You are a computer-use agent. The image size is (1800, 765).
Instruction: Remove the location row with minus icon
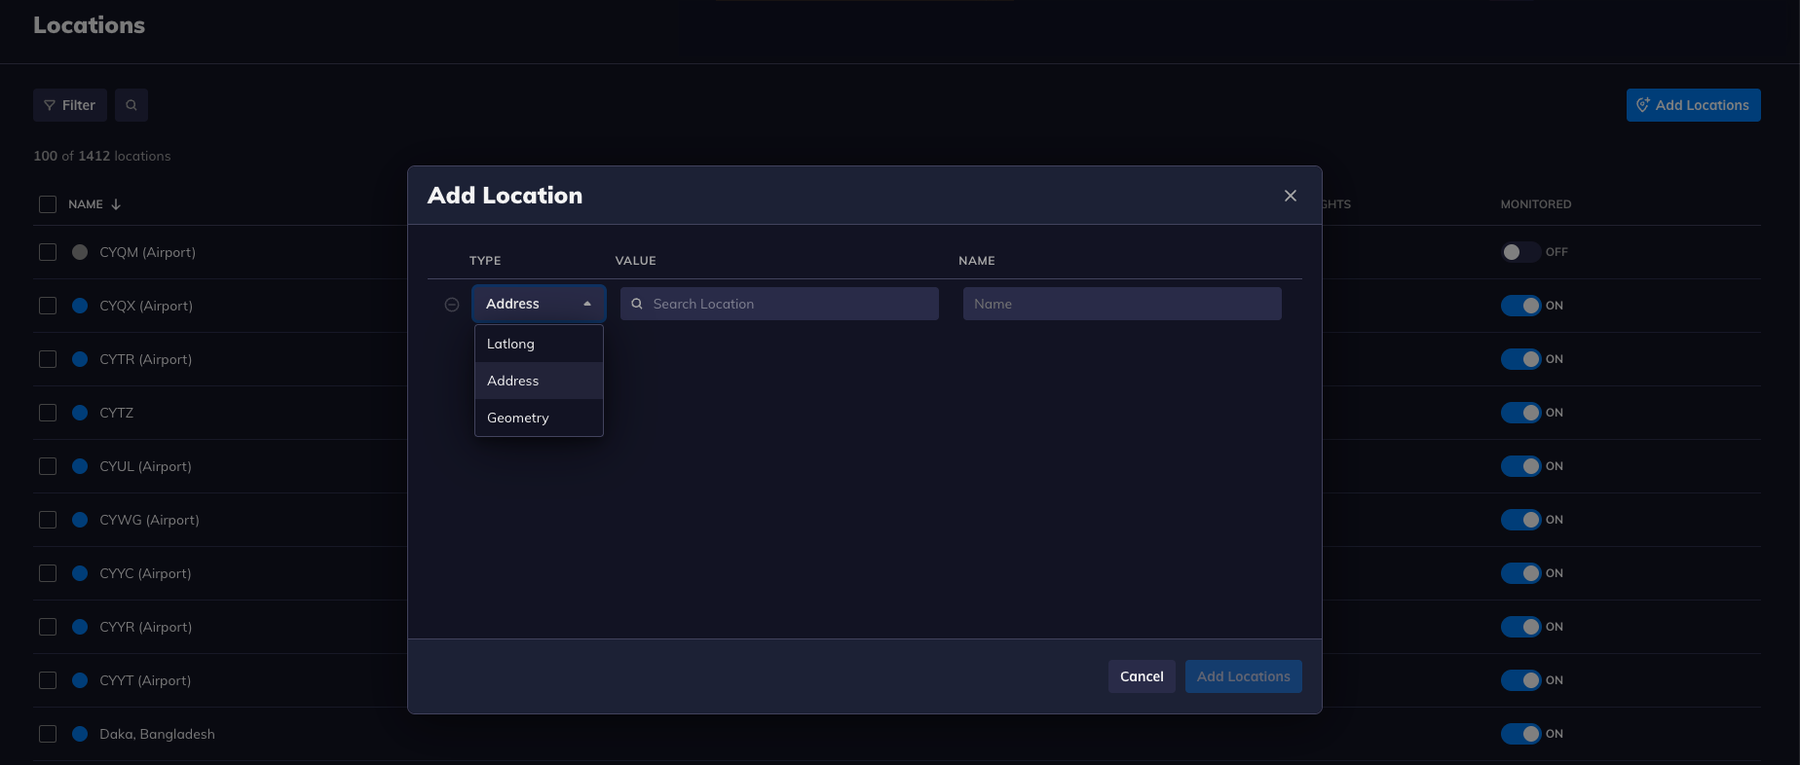click(452, 305)
